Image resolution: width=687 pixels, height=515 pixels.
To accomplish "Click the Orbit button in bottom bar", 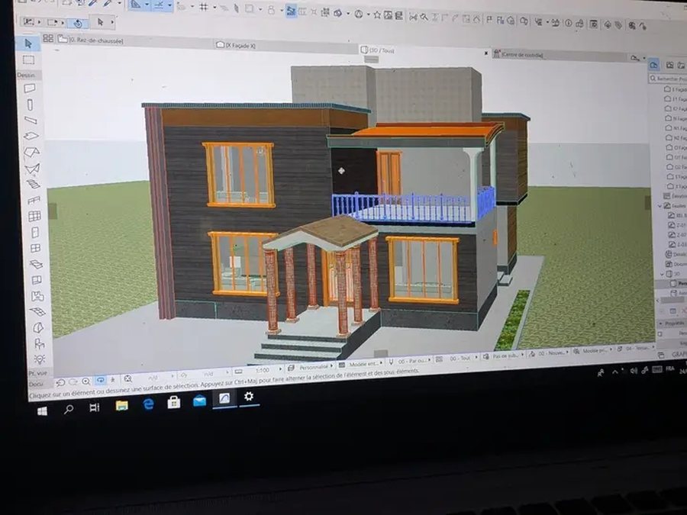I will click(x=100, y=380).
